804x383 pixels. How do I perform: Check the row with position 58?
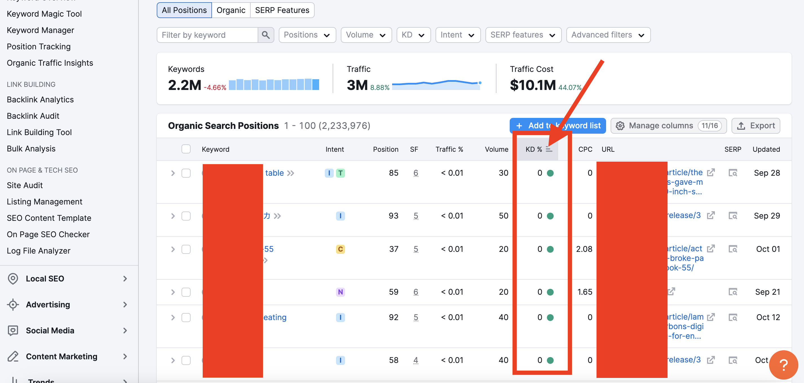click(x=186, y=360)
